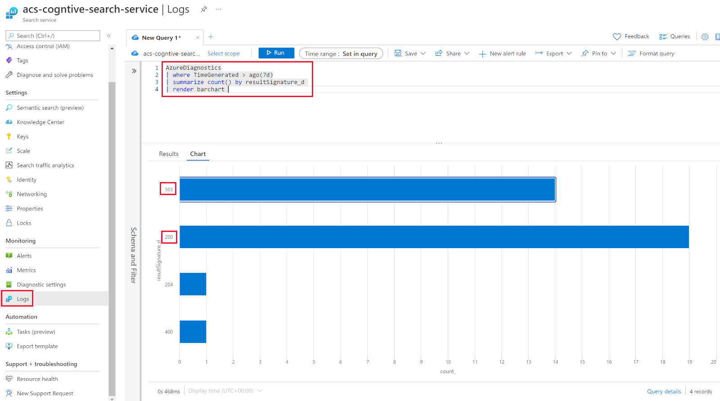Open Diagnostic settings
720x401 pixels.
click(41, 285)
